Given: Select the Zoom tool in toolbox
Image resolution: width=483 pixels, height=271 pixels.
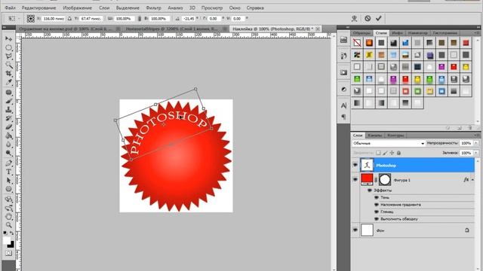Looking at the screenshot, I should tap(8, 225).
